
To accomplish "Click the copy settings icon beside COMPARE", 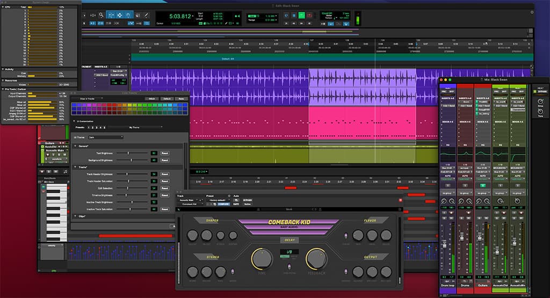I will pyautogui.click(x=215, y=204).
